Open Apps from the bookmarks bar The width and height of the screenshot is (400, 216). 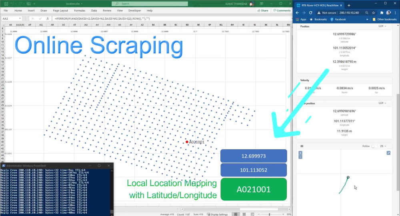(301, 19)
